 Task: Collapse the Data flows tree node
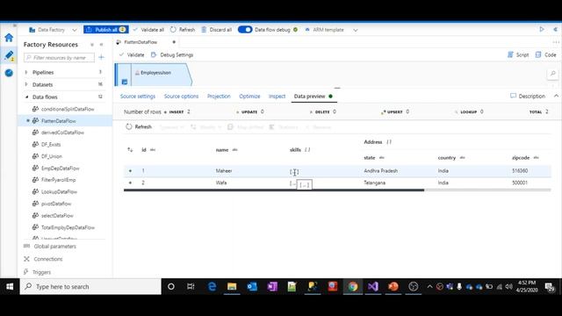26,97
